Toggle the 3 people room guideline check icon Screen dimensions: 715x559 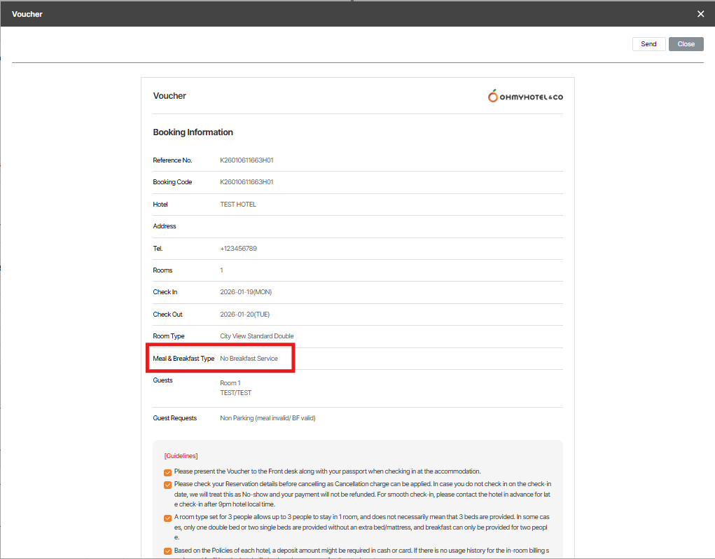click(168, 518)
